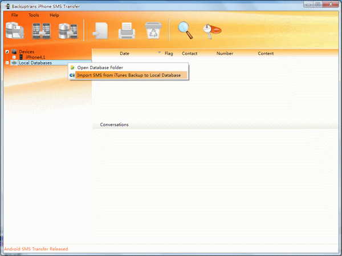This screenshot has width=342, height=256.
Task: Click the Number column header
Action: [225, 54]
